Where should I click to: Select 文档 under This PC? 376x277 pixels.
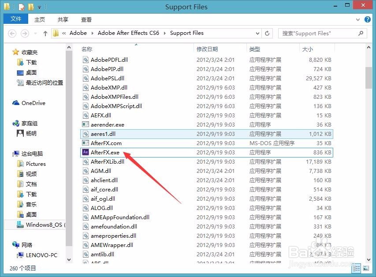coord(27,184)
